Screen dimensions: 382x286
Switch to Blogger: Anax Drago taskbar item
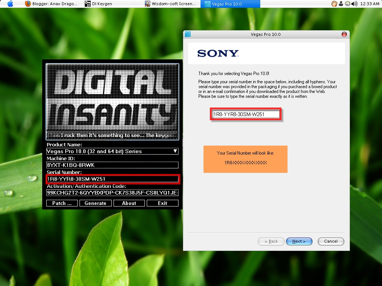click(51, 4)
